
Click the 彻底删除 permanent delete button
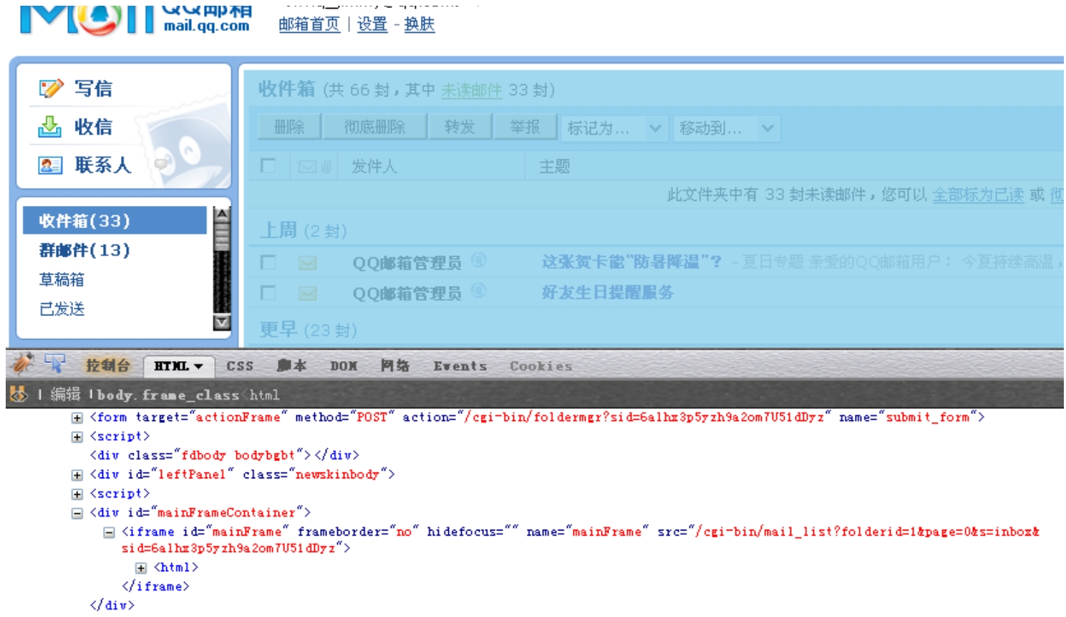(374, 127)
